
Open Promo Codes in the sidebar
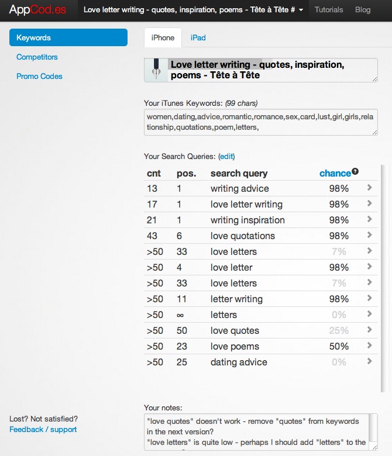[x=39, y=76]
